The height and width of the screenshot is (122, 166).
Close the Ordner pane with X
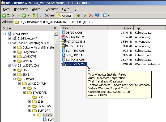tap(55, 28)
